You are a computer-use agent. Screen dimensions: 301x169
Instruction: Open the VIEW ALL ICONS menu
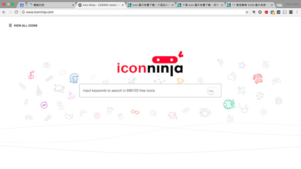(23, 25)
